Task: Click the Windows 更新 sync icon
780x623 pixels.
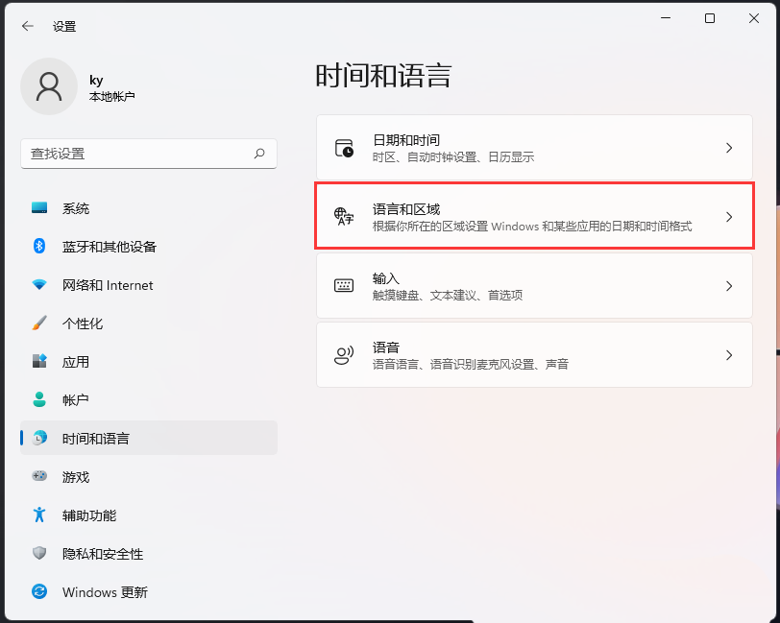Action: [39, 591]
